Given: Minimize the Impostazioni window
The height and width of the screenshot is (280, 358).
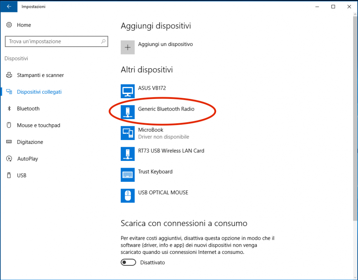Looking at the screenshot, I should (x=317, y=7).
